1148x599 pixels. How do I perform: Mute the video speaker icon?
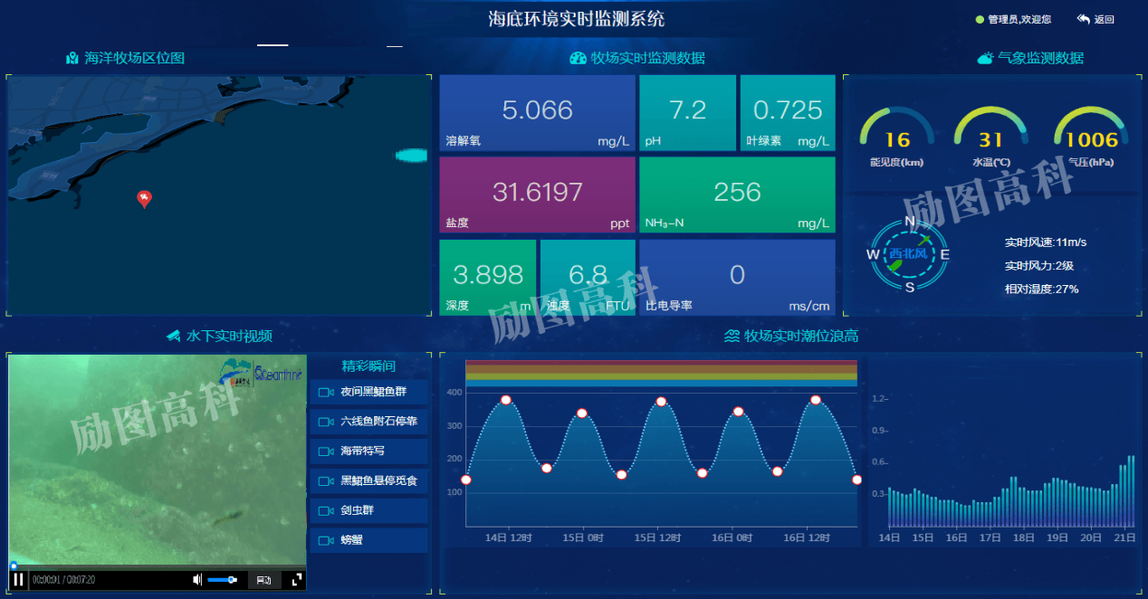click(x=197, y=580)
